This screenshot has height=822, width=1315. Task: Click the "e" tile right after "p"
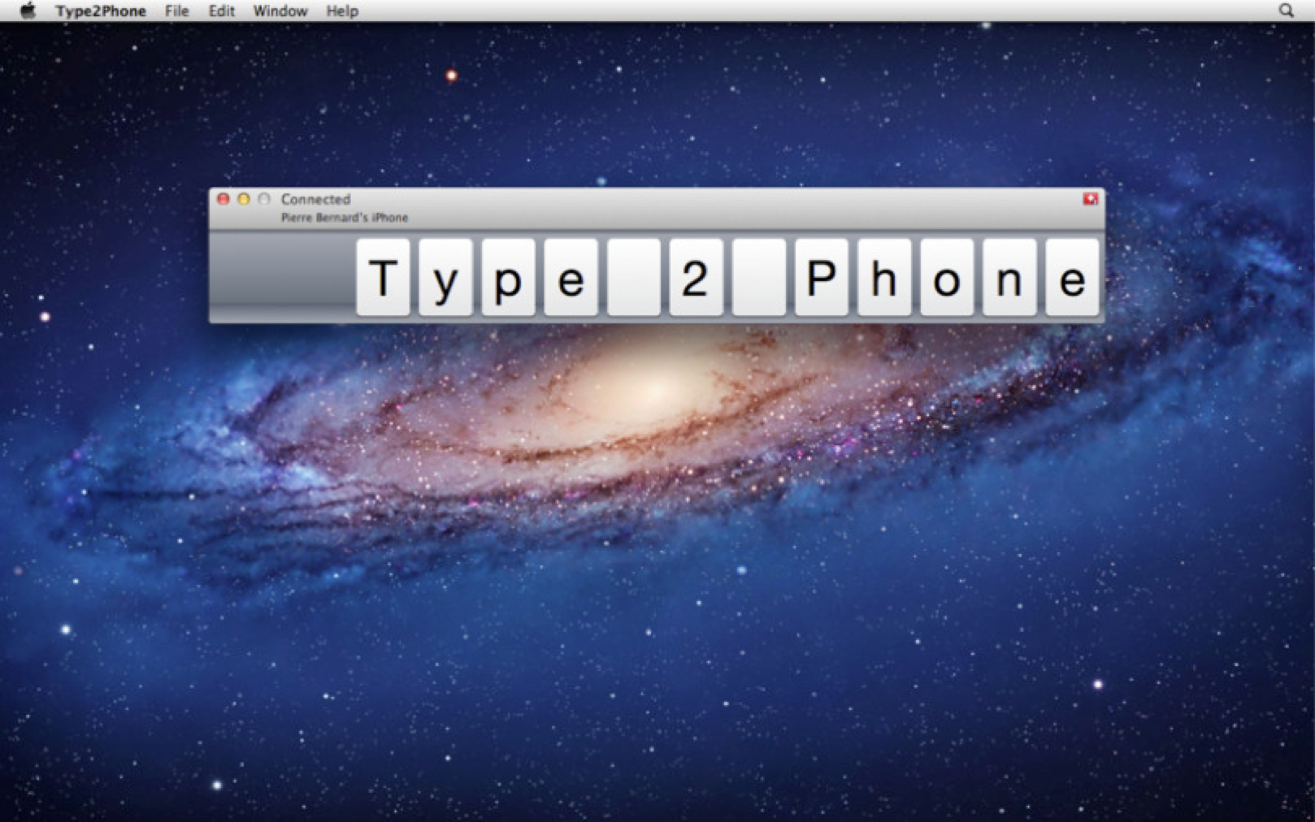tap(571, 277)
